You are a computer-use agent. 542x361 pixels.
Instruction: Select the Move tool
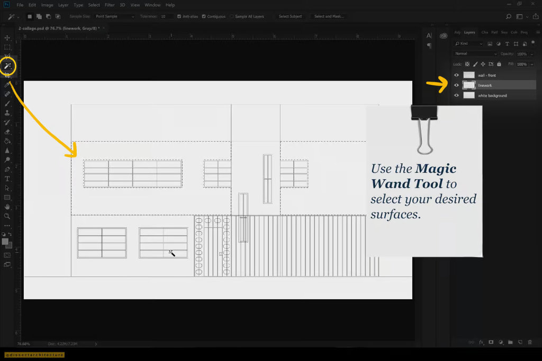(7, 38)
